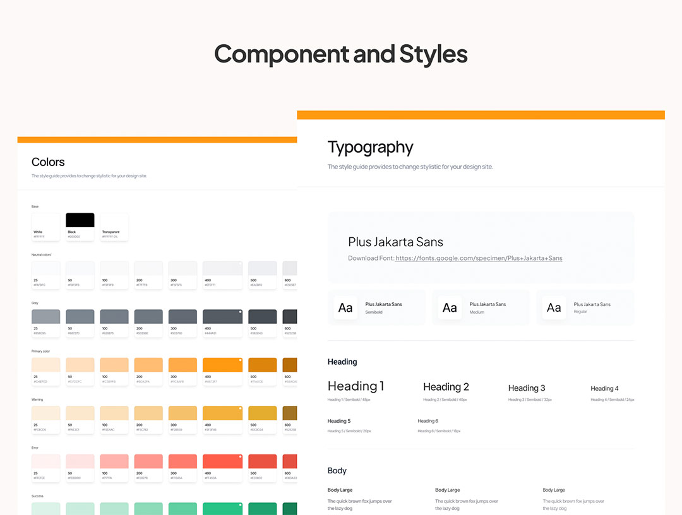
Task: Click the dot on Error 400 swatch
Action: point(240,458)
